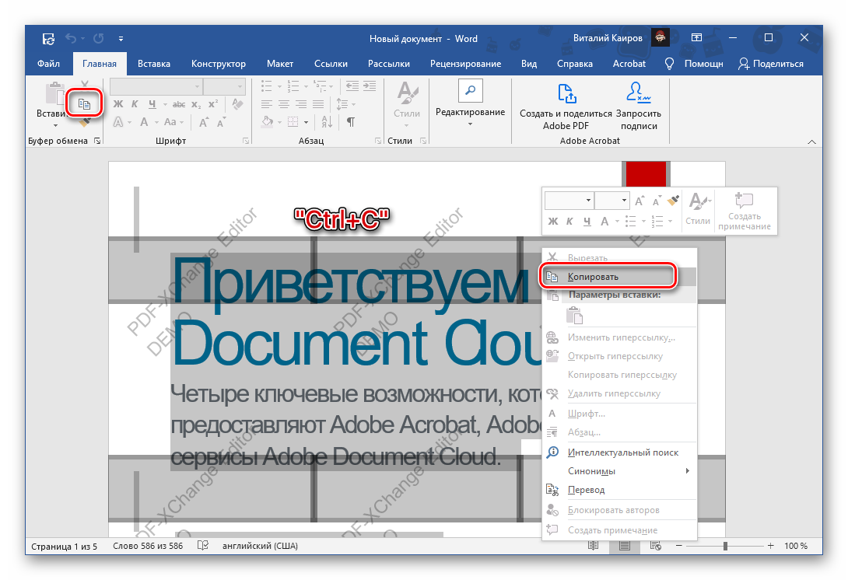Click the 100 % zoom level
The image size is (848, 580).
pos(796,546)
